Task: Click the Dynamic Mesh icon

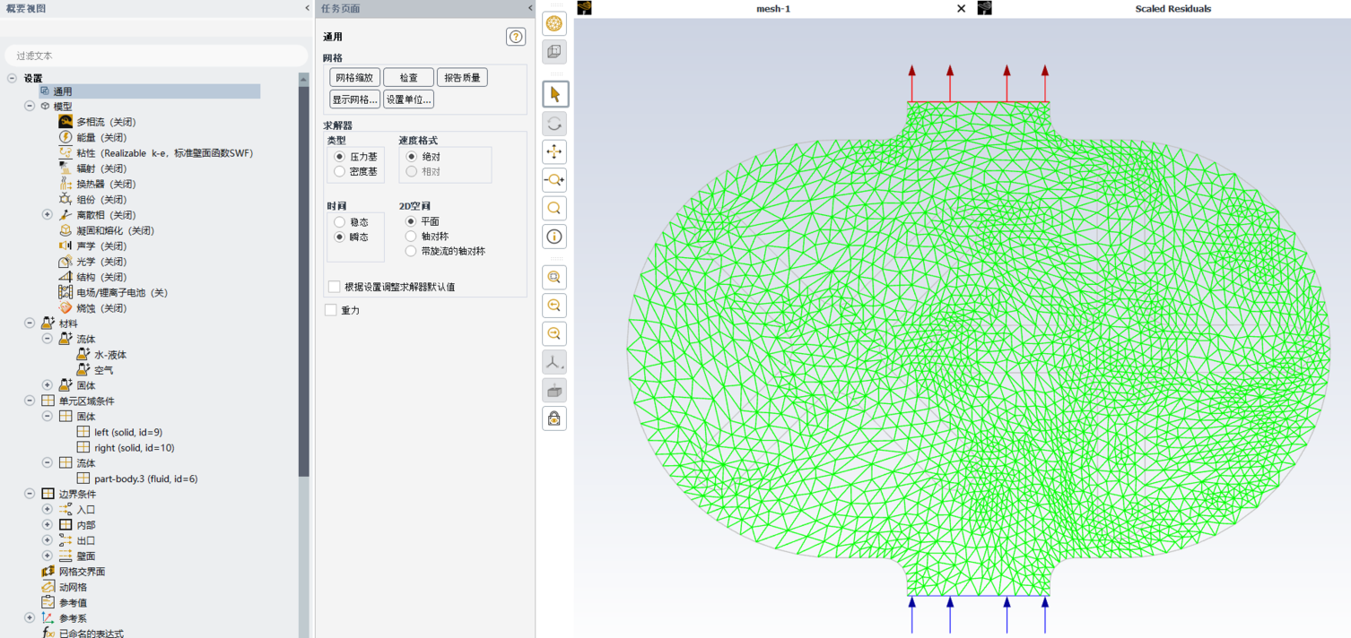Action: point(48,587)
